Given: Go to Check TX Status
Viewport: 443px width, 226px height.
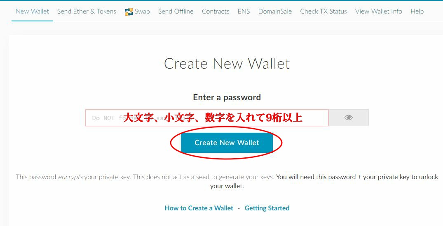Looking at the screenshot, I should (x=323, y=12).
